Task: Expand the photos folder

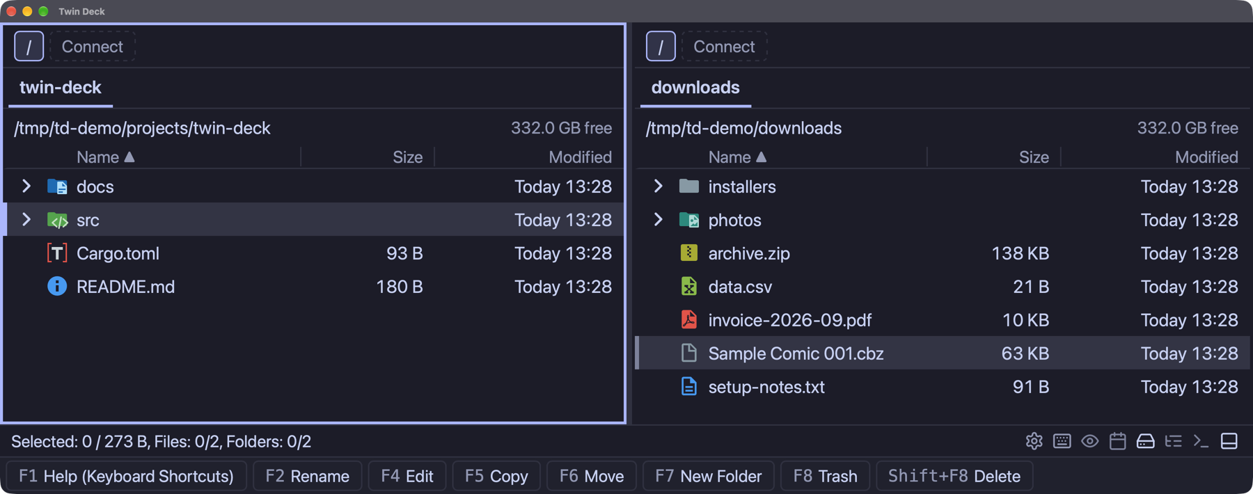Action: click(x=658, y=219)
